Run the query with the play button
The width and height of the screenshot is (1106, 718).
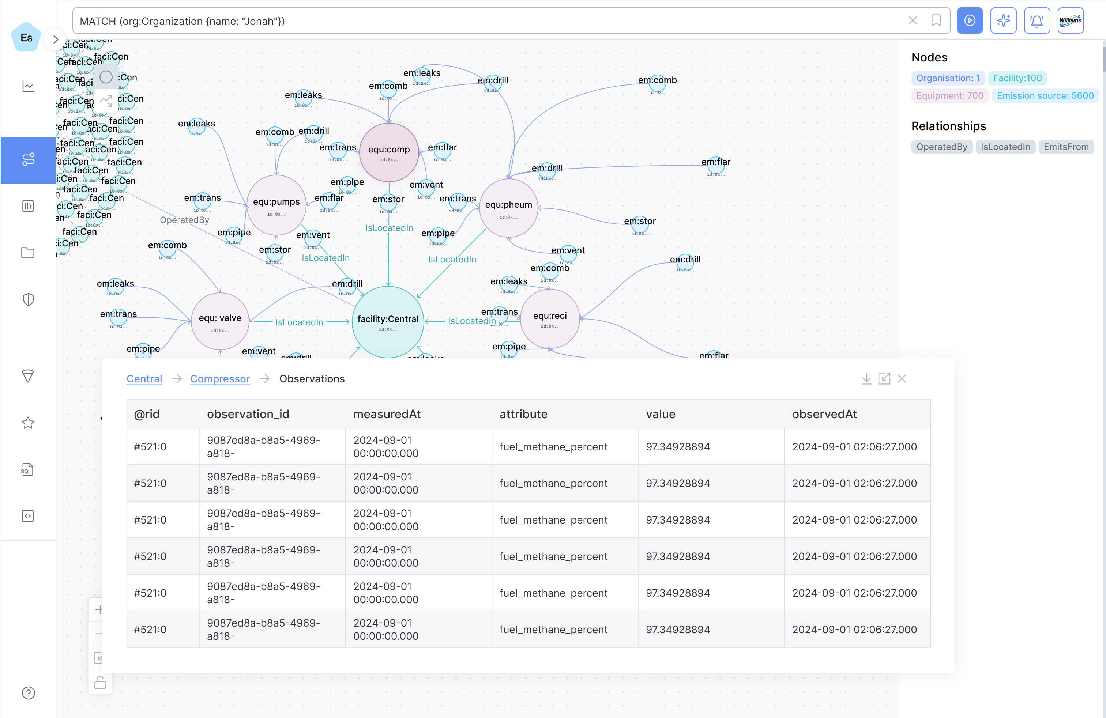click(x=970, y=20)
